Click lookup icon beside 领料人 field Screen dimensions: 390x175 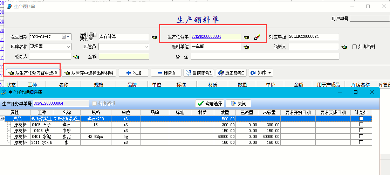point(344,47)
